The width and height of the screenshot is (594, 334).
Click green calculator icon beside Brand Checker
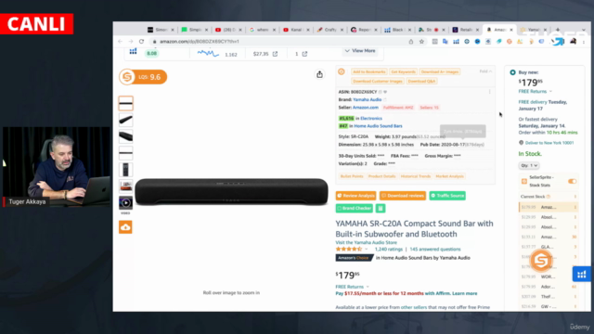point(381,208)
